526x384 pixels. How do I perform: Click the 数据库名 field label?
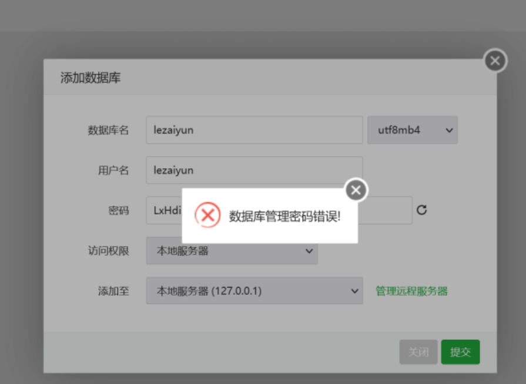[x=108, y=131]
